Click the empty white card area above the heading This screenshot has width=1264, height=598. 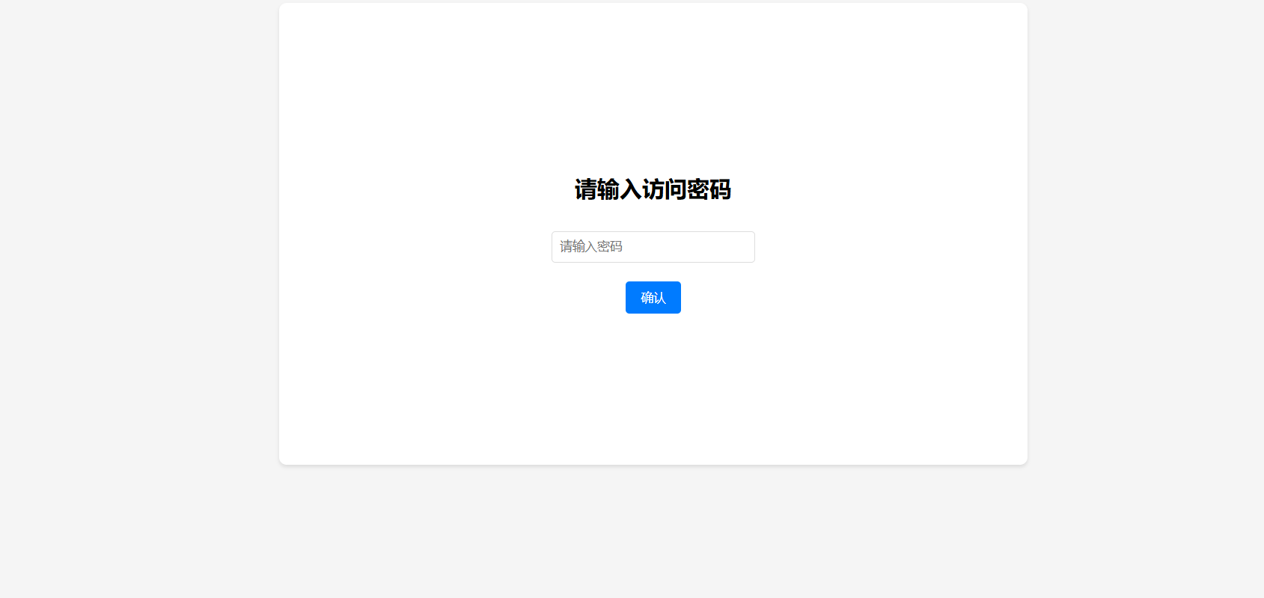[x=653, y=90]
